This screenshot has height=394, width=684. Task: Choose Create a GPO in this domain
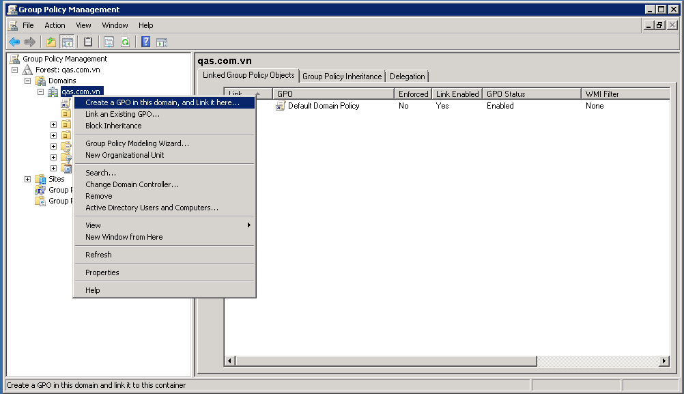click(162, 102)
